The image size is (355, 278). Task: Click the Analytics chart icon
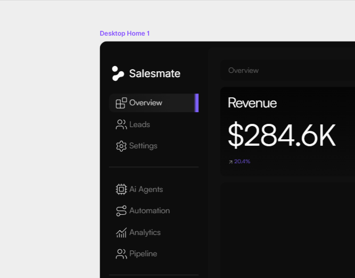(x=121, y=232)
